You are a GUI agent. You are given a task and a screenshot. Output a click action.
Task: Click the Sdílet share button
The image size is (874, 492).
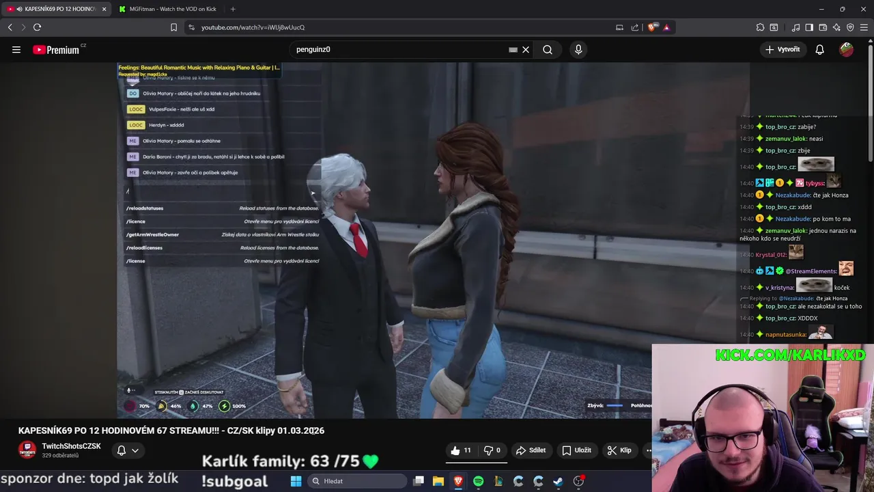pyautogui.click(x=531, y=450)
